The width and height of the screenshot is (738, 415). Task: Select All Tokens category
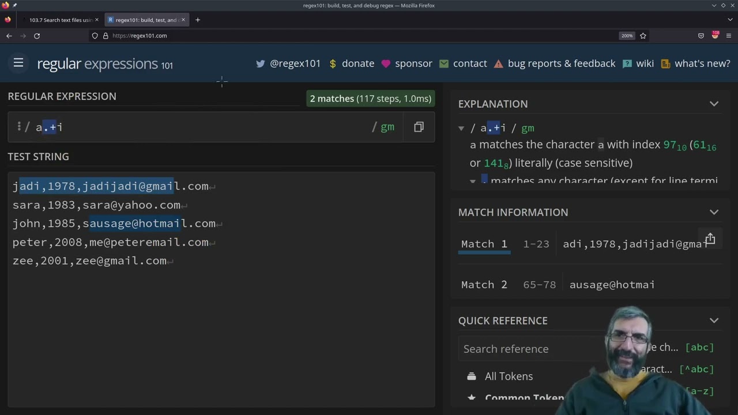click(x=509, y=376)
